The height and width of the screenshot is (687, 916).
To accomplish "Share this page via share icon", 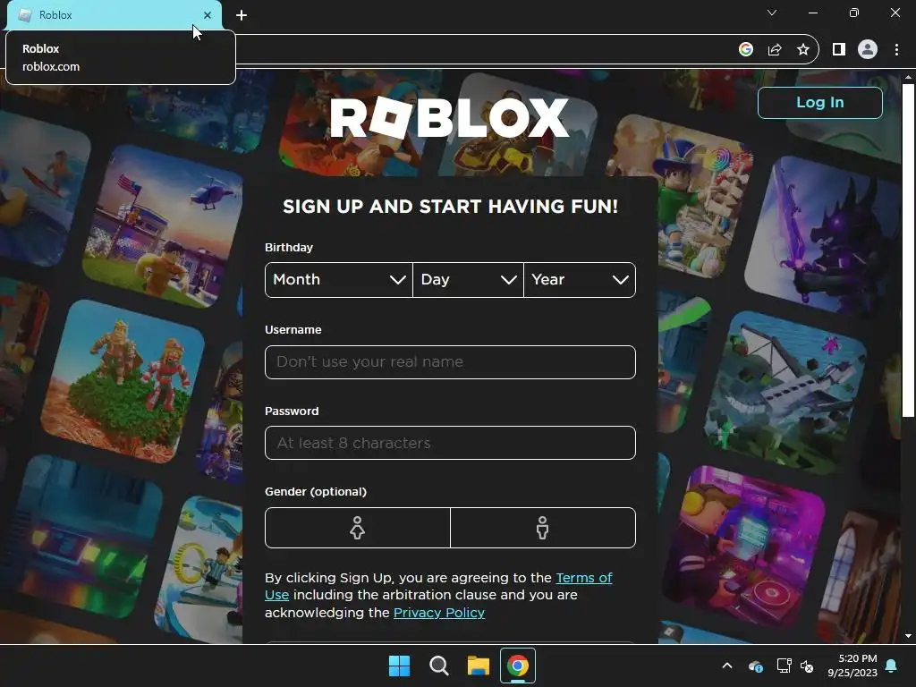I will (x=775, y=50).
